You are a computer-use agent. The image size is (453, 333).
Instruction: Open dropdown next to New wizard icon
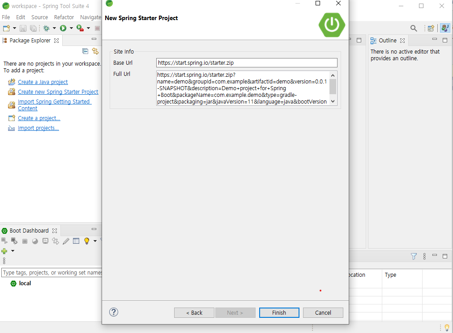(x=14, y=28)
